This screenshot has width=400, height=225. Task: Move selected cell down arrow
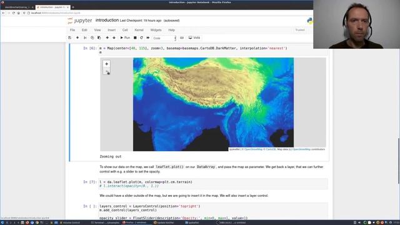pos(114,37)
